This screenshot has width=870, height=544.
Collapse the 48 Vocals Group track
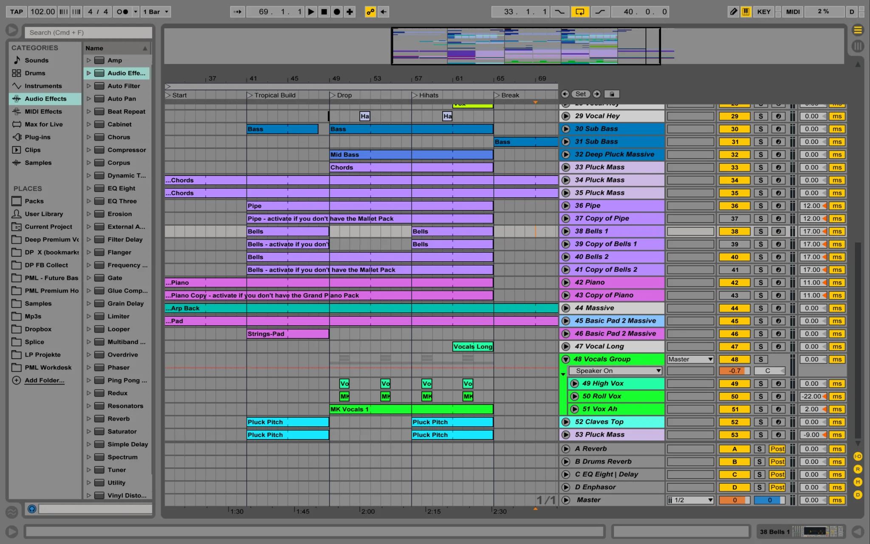565,359
